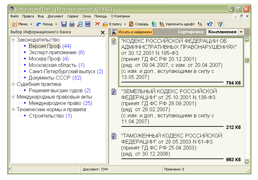The height and width of the screenshot is (180, 258).
Task: Add document via В папку button
Action: click(x=112, y=24)
